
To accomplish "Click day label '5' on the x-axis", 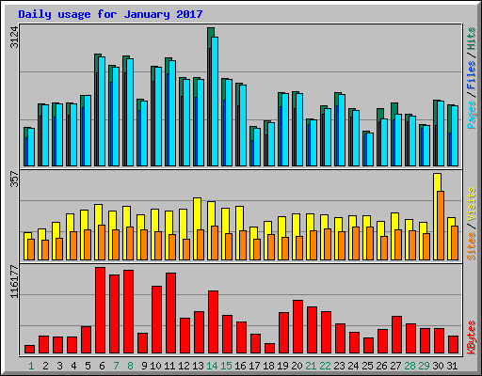I will [88, 366].
